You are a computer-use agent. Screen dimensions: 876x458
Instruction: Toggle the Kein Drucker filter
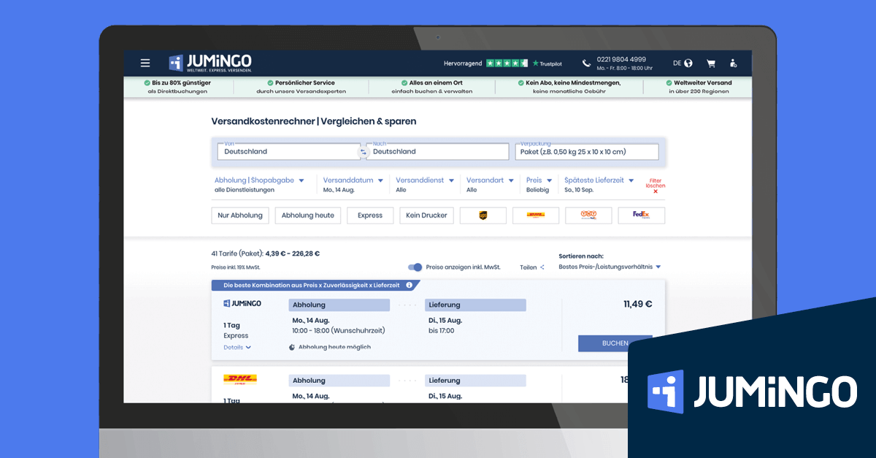click(x=427, y=215)
